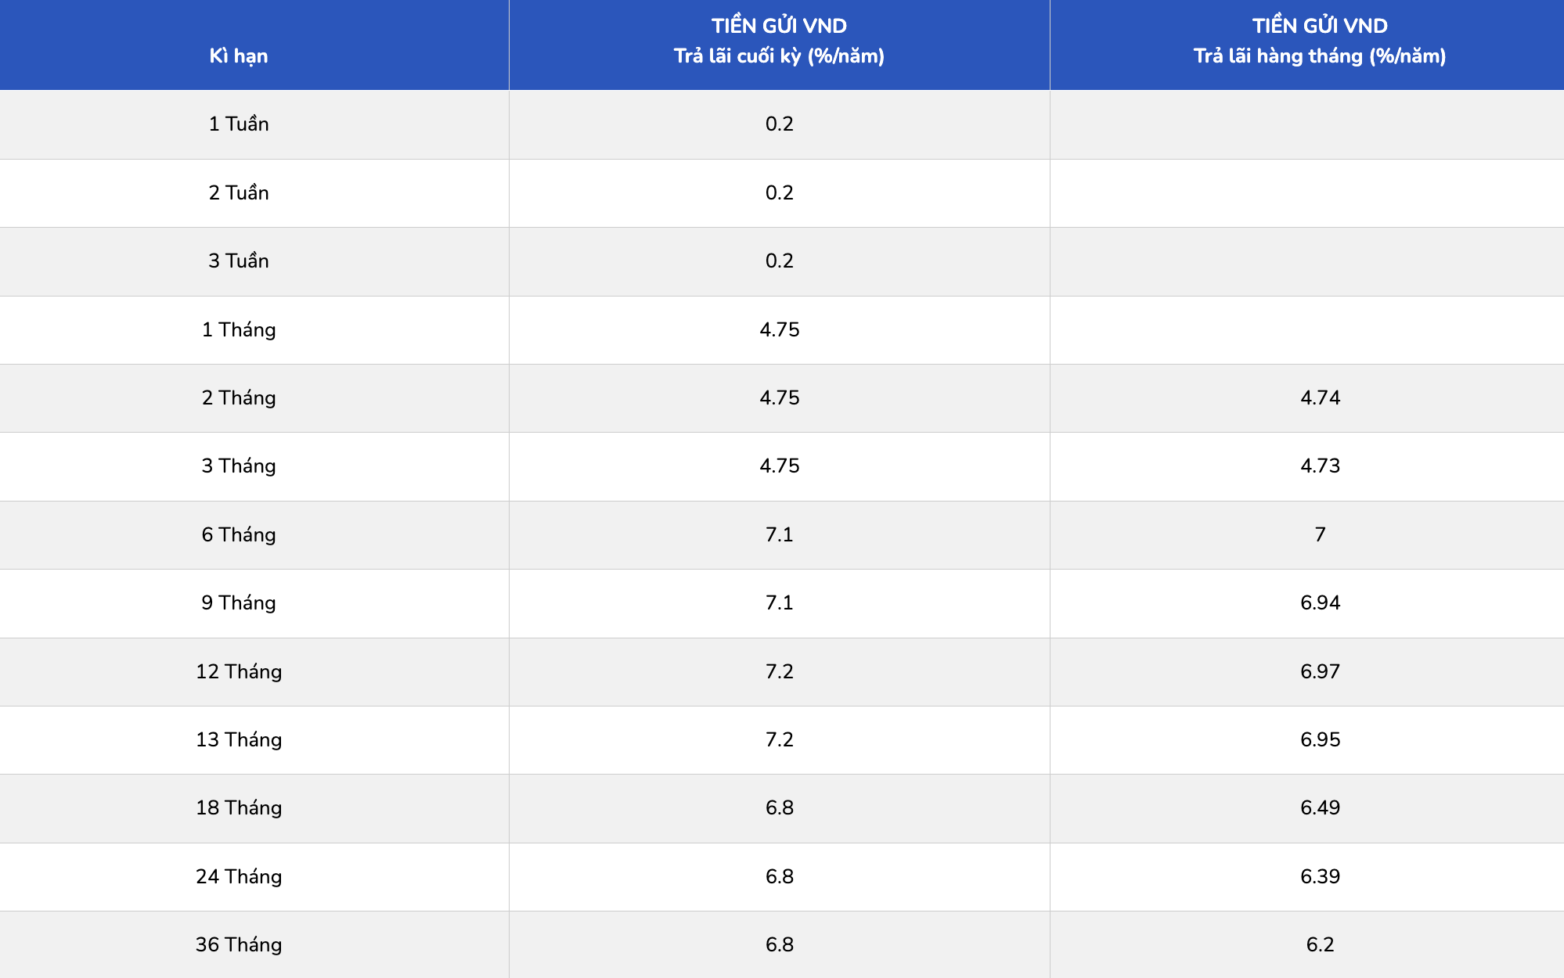Click the 6.2 monthly interest rate
The height and width of the screenshot is (978, 1564).
click(x=1320, y=944)
